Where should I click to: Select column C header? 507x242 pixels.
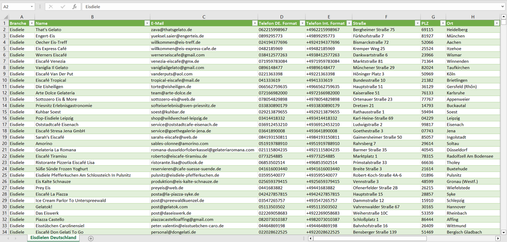(204, 17)
